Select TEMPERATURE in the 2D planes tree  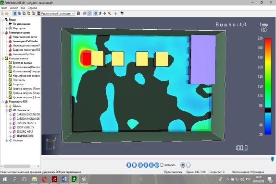pyautogui.click(x=25, y=136)
